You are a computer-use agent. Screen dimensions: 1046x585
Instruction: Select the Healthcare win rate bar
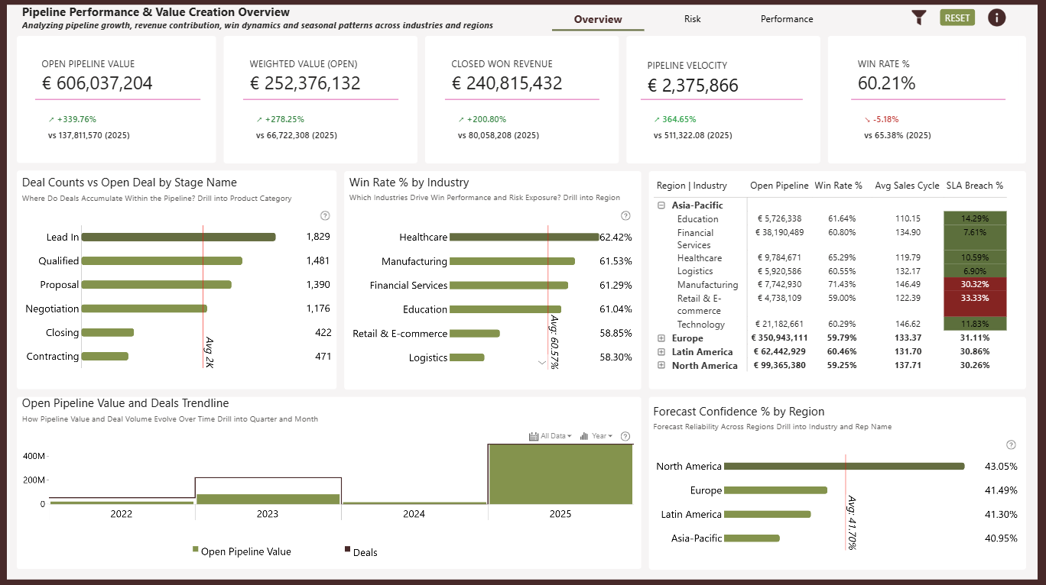click(524, 237)
